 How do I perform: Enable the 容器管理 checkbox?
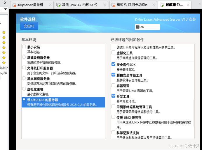coord(113,86)
